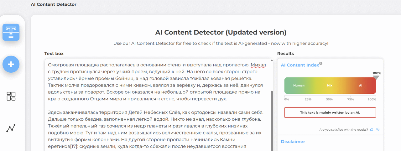Click the AI Content Detector page title at top
The height and width of the screenshot is (151, 401).
[54, 4]
